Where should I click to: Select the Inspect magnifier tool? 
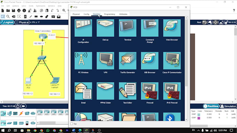(8, 16)
